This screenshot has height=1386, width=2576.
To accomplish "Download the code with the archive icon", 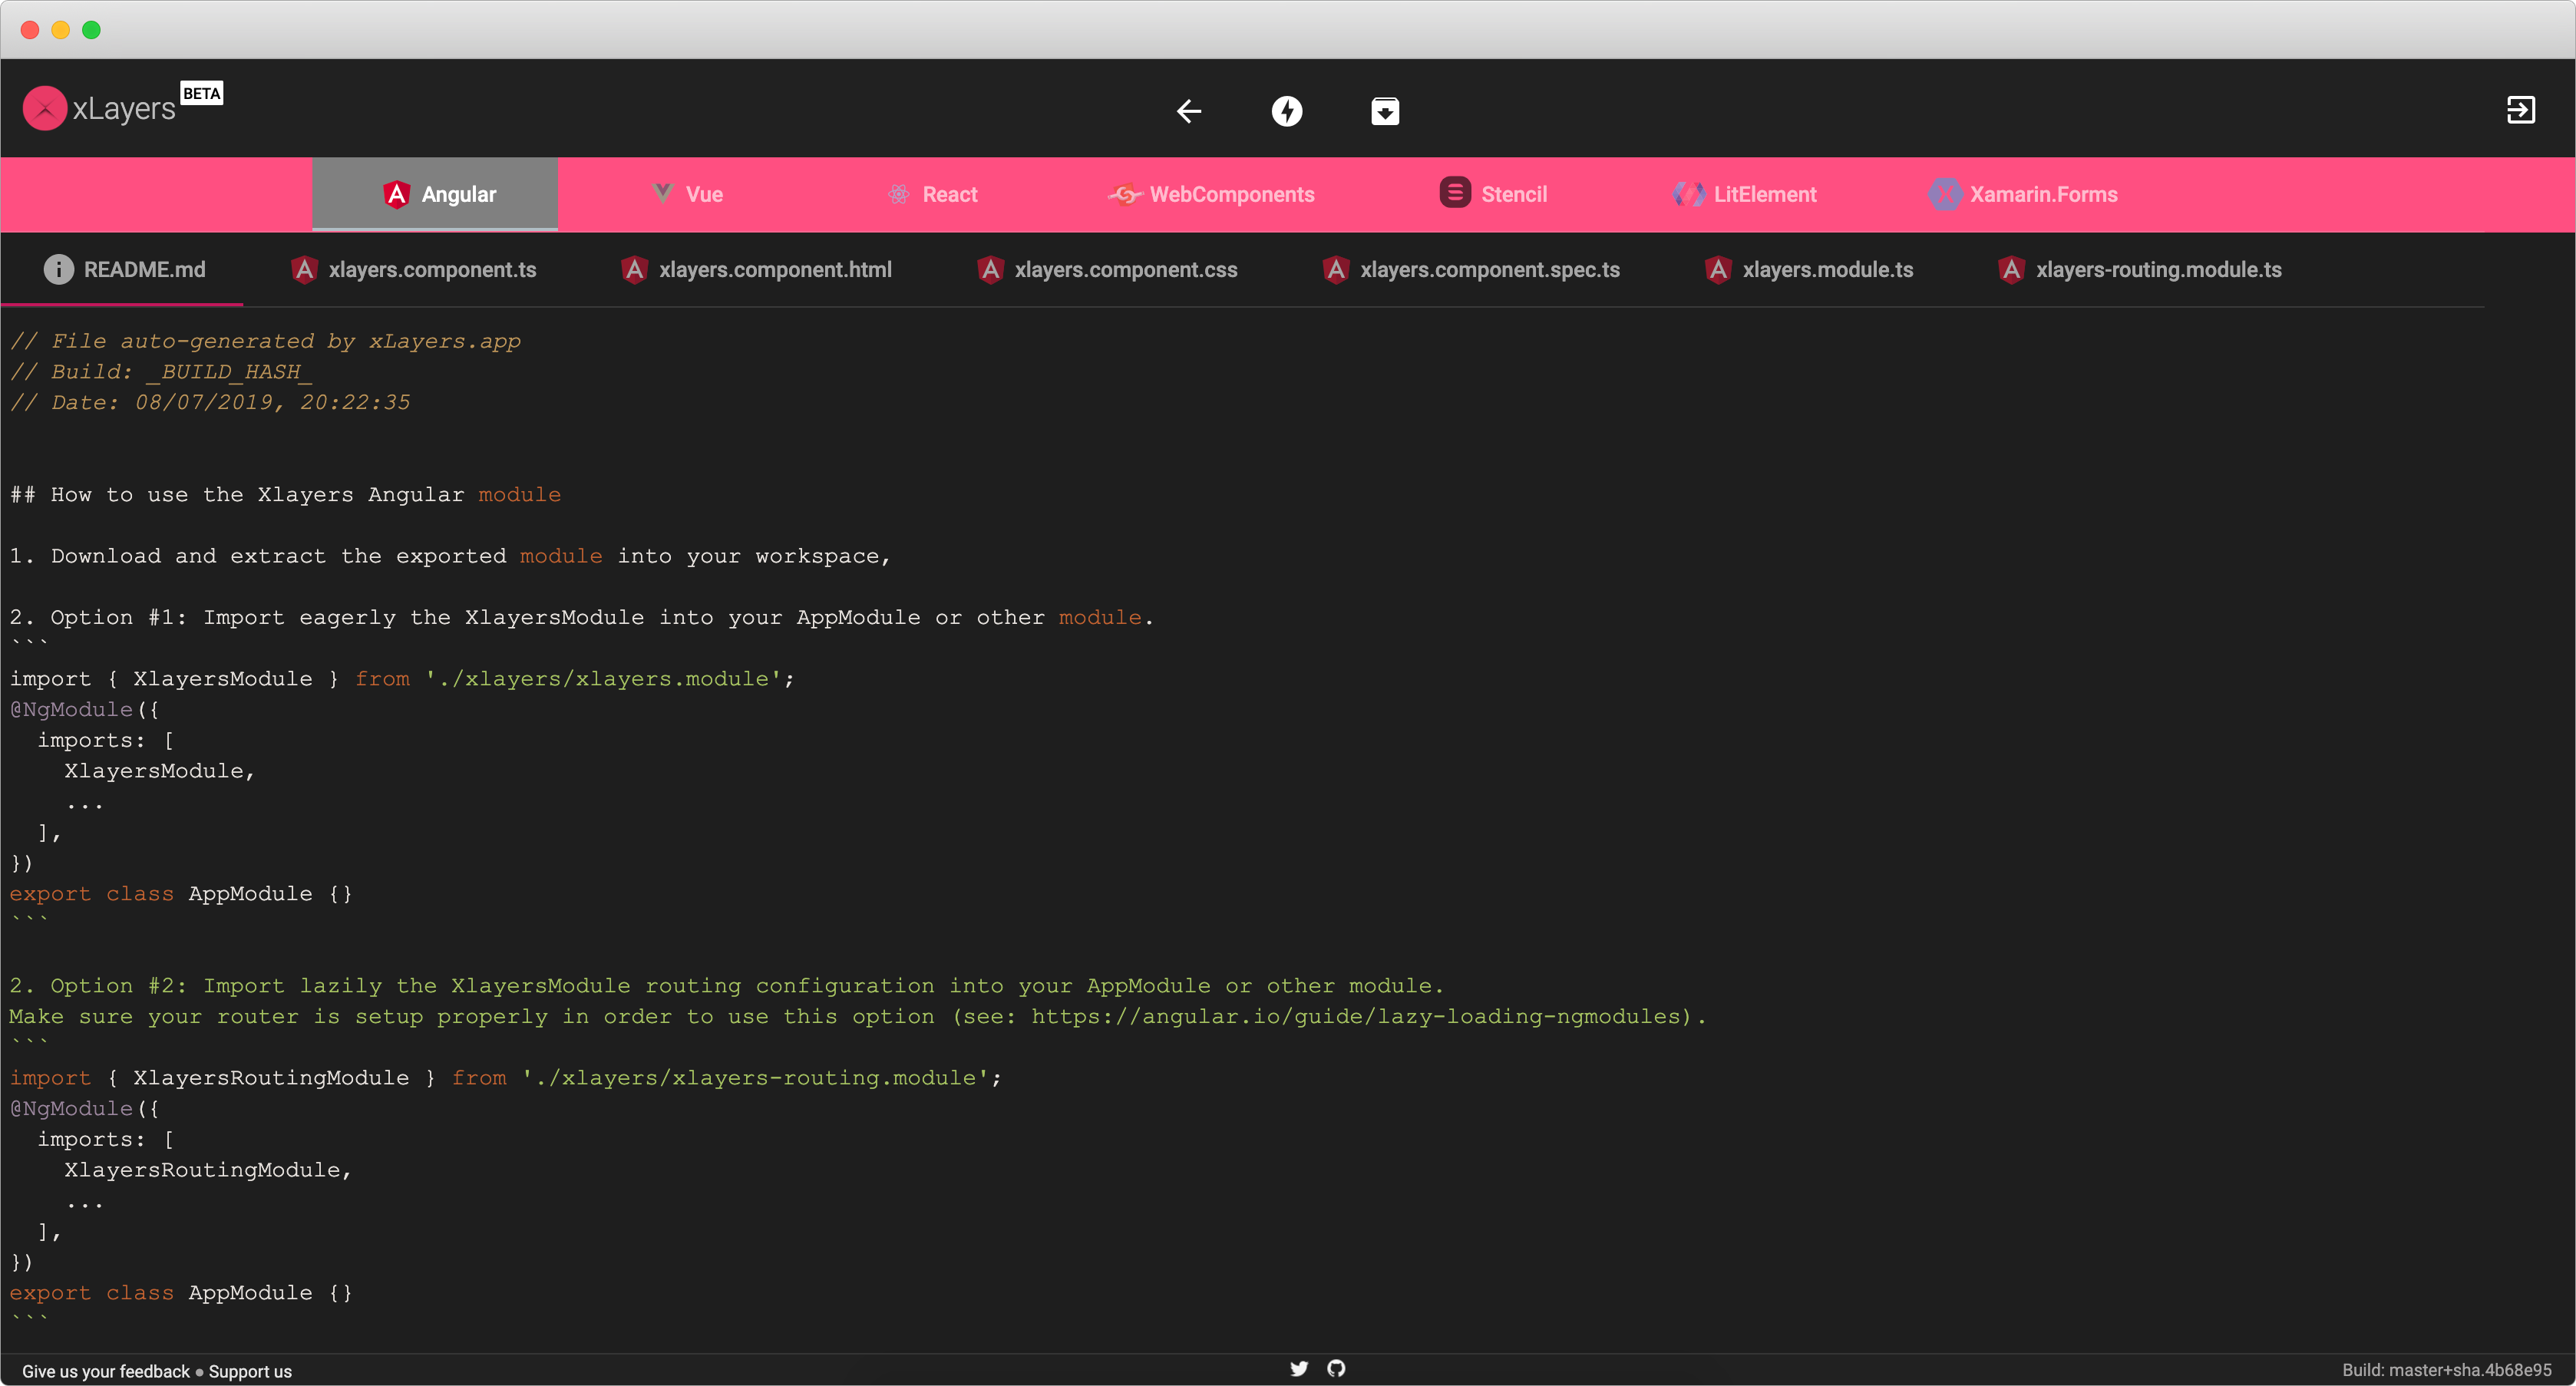I will [x=1384, y=110].
